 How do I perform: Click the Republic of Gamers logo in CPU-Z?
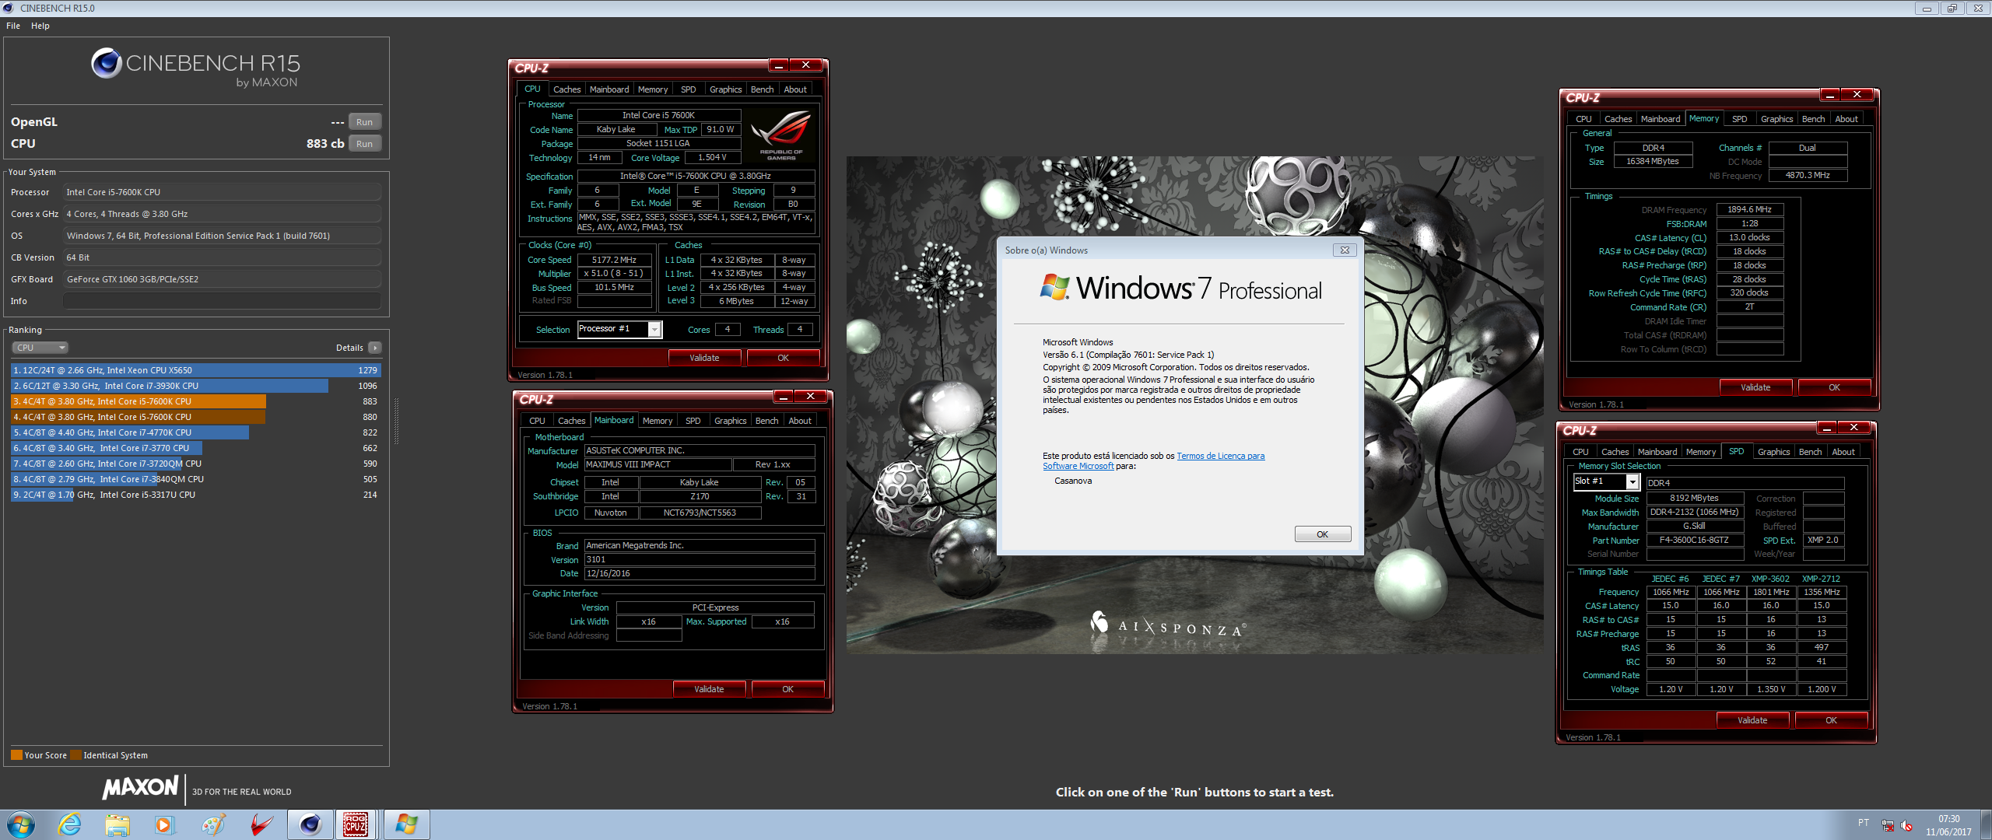point(781,135)
